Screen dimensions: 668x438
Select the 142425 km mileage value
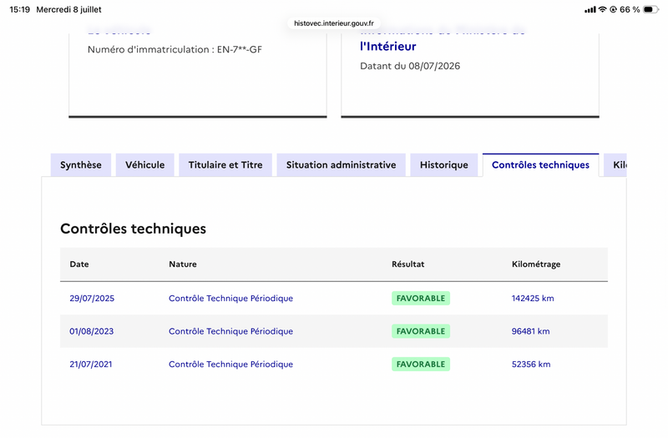[533, 299]
